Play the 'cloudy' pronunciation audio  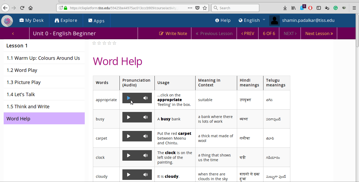[128, 174]
